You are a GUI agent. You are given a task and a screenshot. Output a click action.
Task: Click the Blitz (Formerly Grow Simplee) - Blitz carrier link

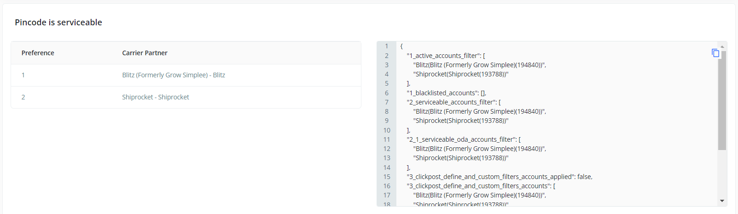(x=174, y=75)
